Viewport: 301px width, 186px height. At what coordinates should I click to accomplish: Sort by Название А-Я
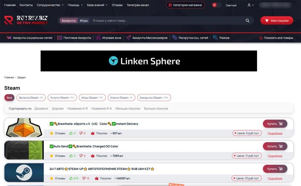(x=77, y=108)
